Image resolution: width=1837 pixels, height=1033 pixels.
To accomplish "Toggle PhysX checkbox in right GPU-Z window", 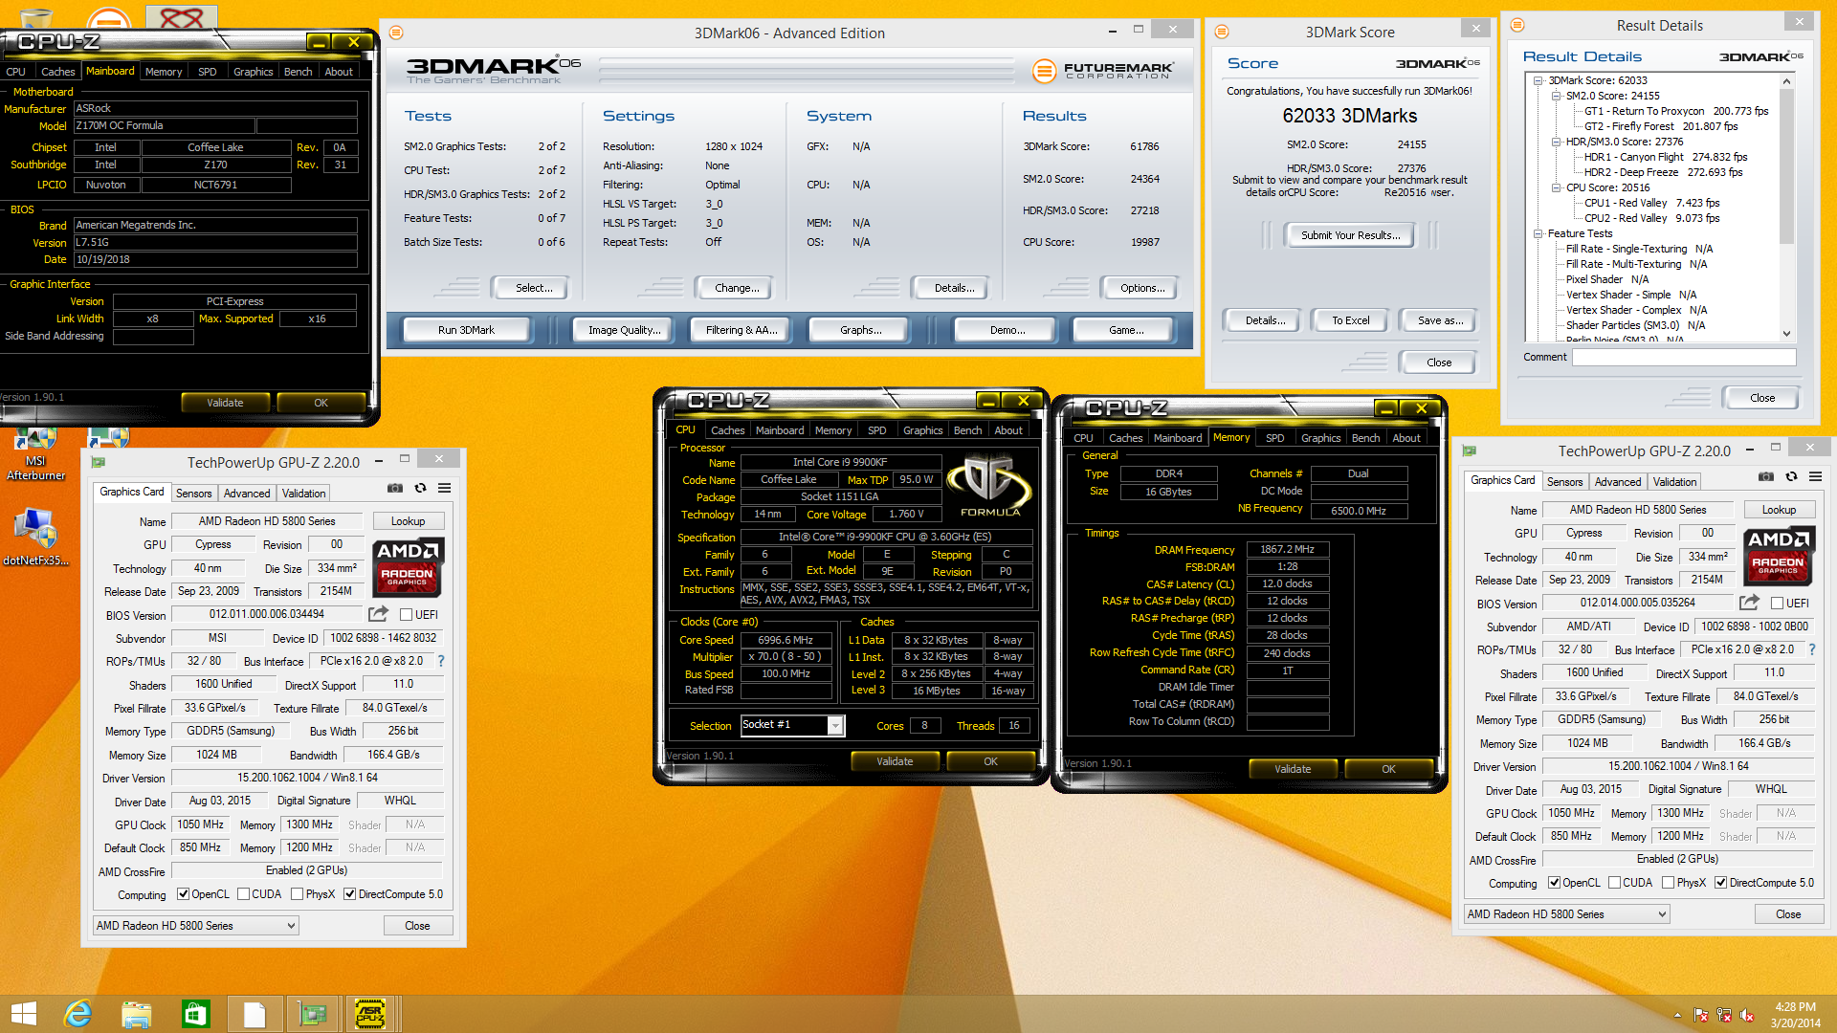I will tap(1669, 883).
